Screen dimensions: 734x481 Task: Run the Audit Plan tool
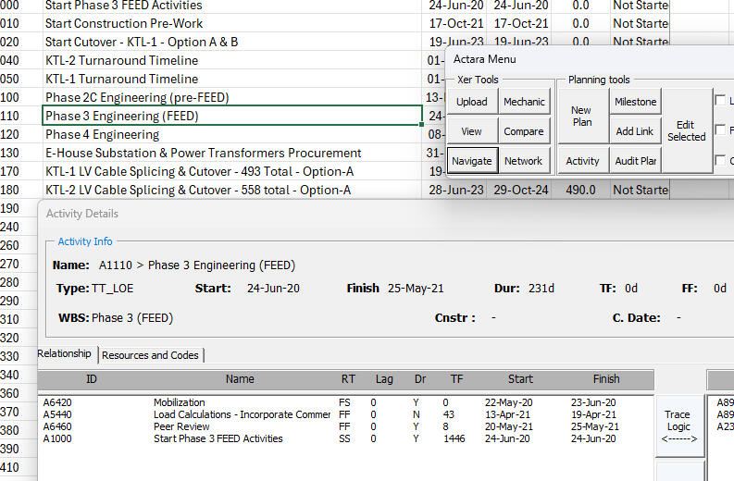click(635, 161)
